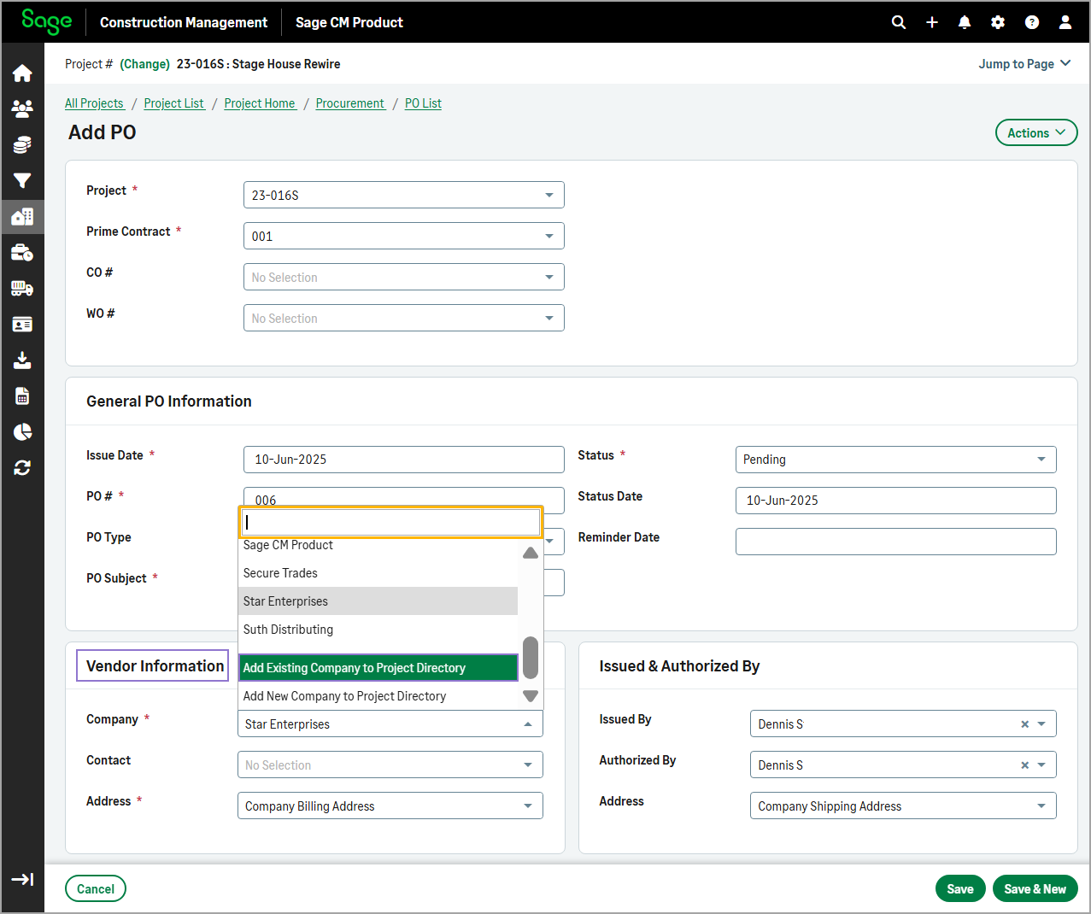Image resolution: width=1091 pixels, height=914 pixels.
Task: Click the company list scroll down arrow
Action: (531, 696)
